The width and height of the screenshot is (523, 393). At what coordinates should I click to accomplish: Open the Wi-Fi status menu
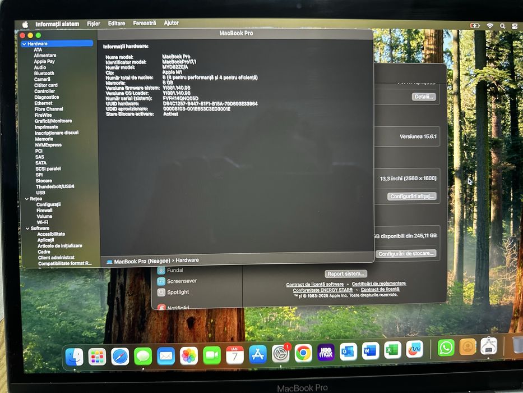click(489, 26)
